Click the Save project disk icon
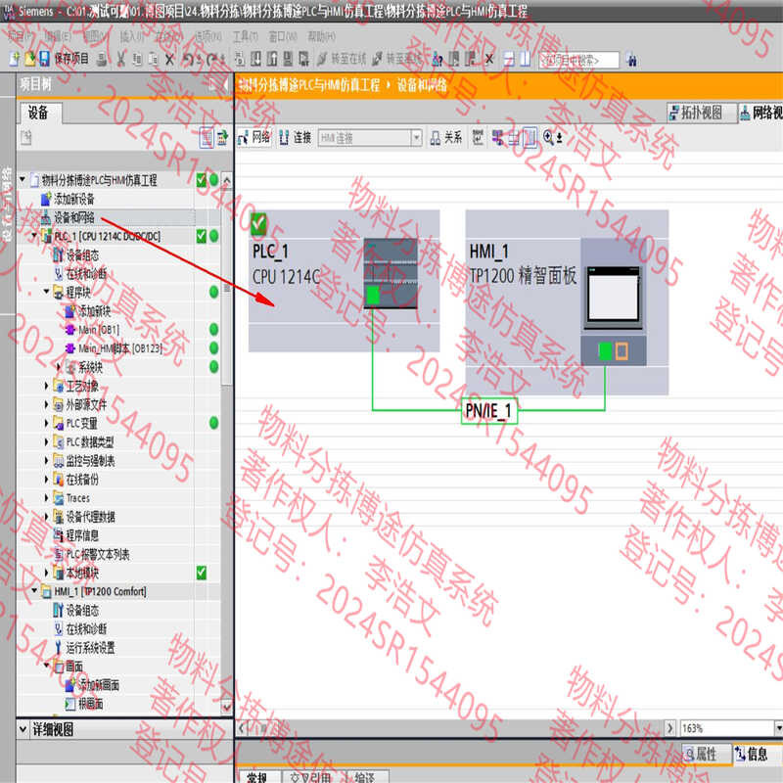Screen dimensions: 783x783 44,59
